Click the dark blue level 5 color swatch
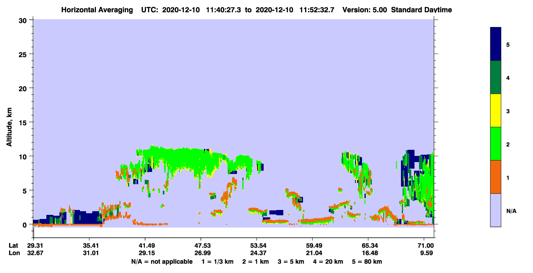This screenshot has height=273, width=533. (496, 44)
